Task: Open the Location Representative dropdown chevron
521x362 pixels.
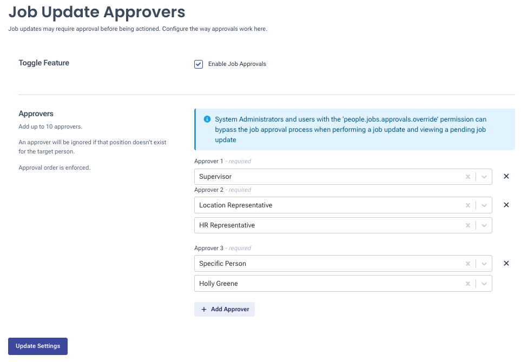Action: pos(484,205)
